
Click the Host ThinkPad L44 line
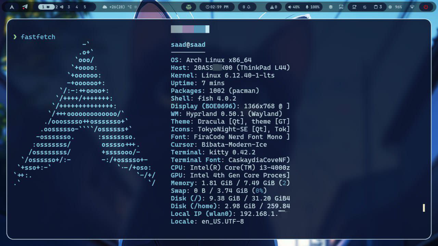(x=230, y=68)
